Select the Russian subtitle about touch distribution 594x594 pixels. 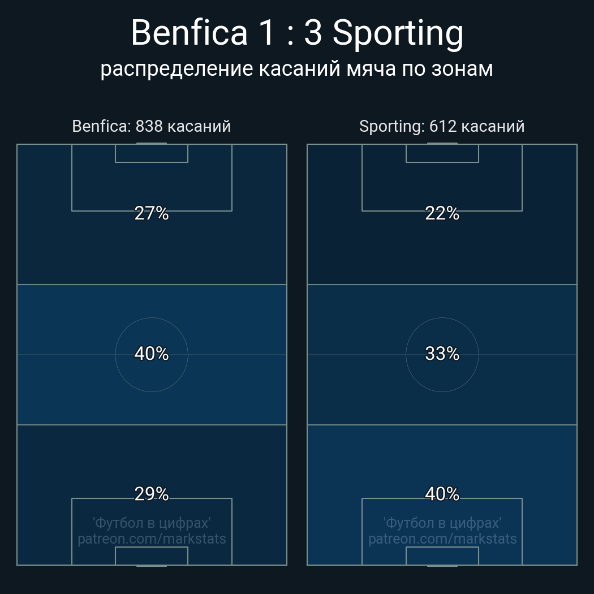(297, 68)
